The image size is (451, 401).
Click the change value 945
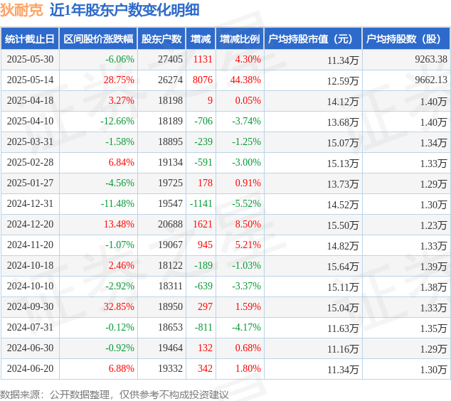pyautogui.click(x=205, y=245)
